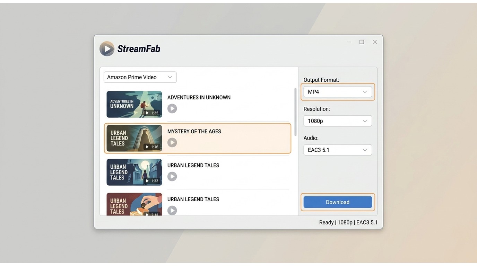The height and width of the screenshot is (266, 477).
Task: Click the video list vertical scrollbar
Action: pyautogui.click(x=295, y=112)
